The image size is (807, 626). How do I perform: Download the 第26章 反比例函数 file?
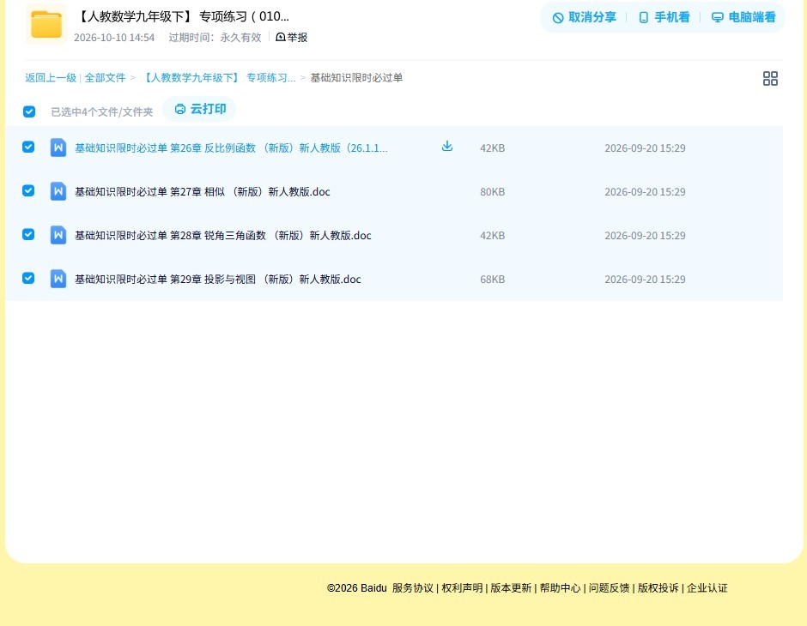coord(447,147)
